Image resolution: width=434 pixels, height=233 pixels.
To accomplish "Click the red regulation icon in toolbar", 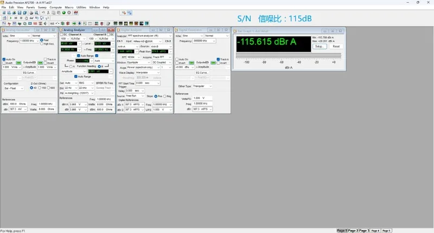I will [x=101, y=23].
